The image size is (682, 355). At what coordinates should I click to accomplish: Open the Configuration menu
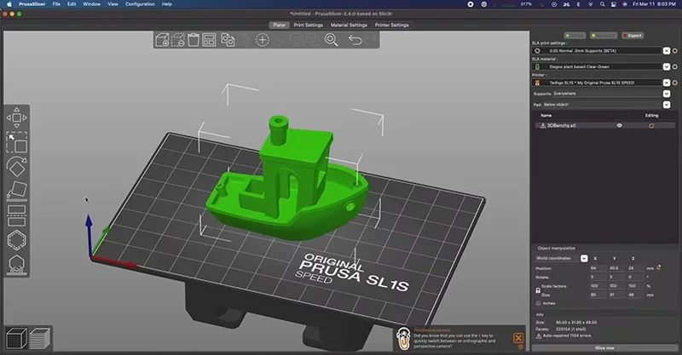(140, 4)
